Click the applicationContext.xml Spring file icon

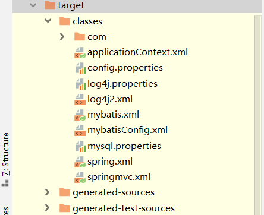80,53
